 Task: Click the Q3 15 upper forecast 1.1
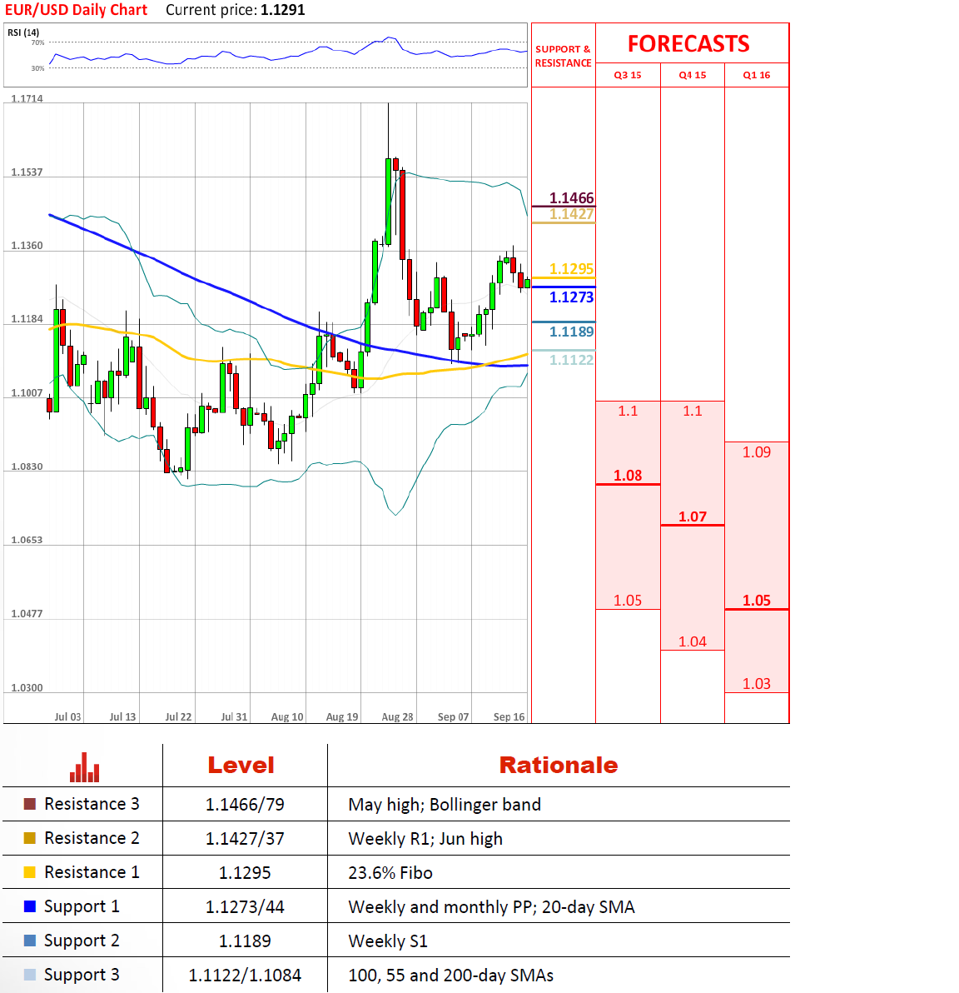point(628,411)
